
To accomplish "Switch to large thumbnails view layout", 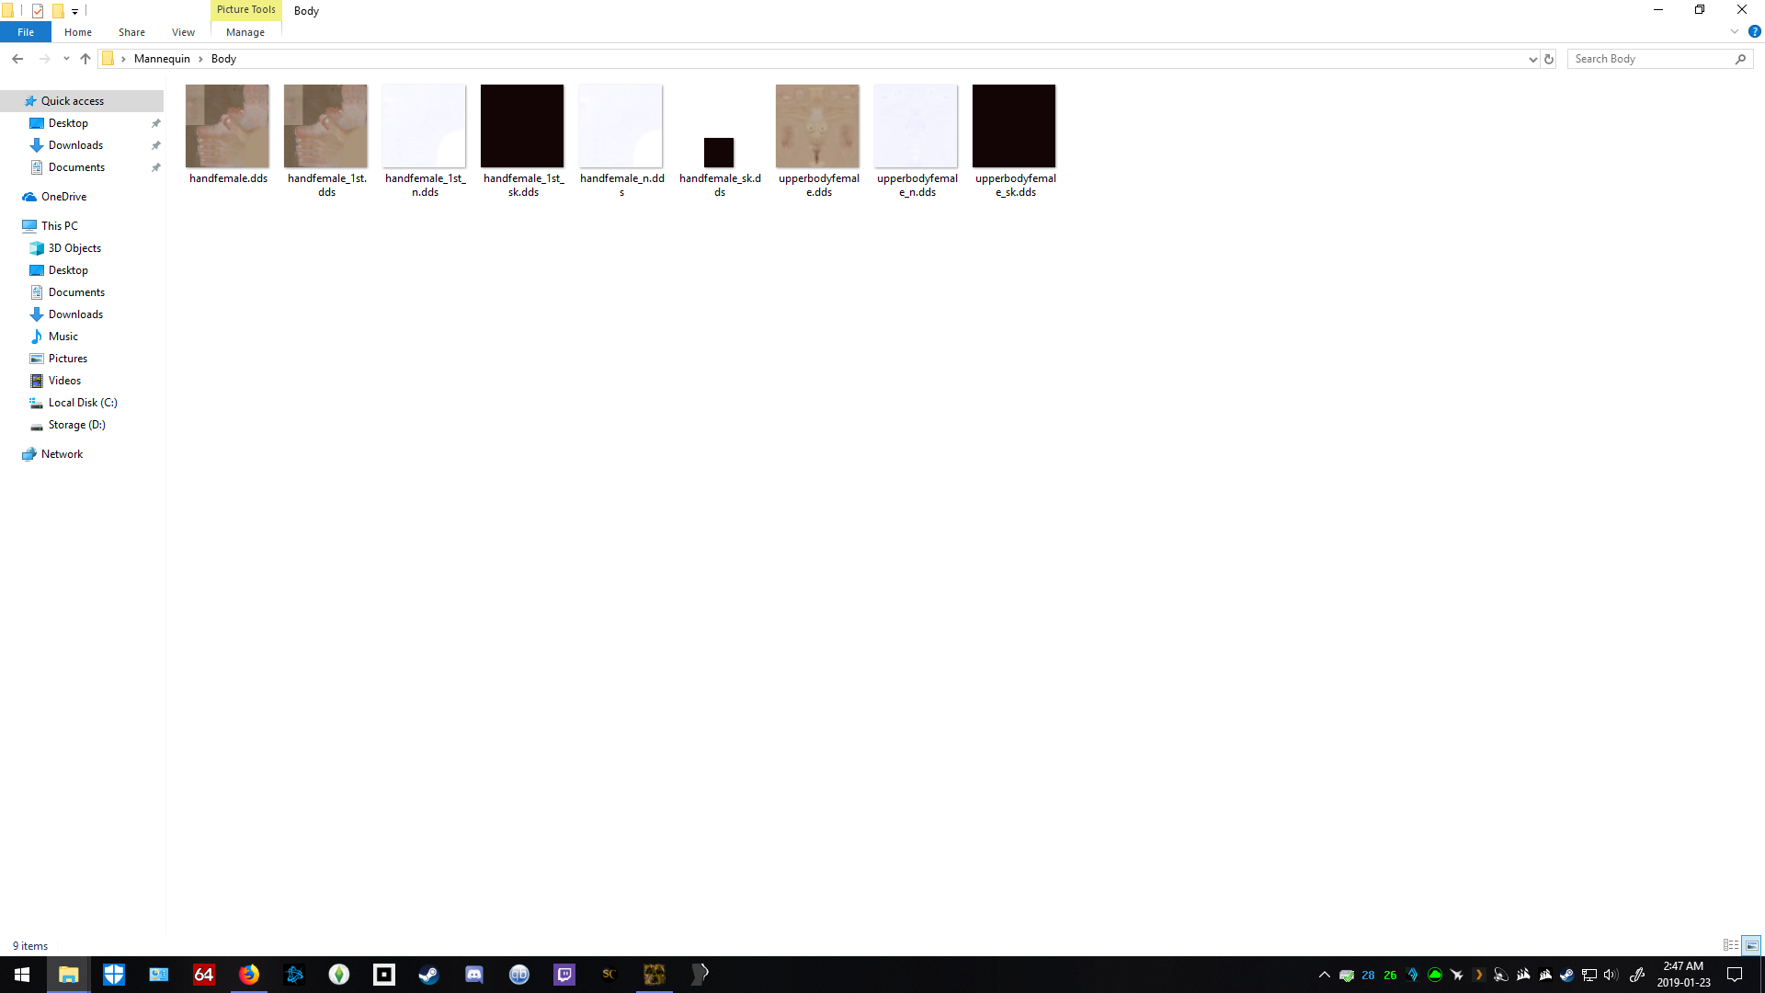I will tap(1751, 945).
